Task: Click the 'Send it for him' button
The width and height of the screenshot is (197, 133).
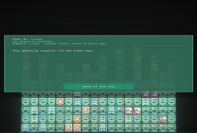Action: click(98, 87)
